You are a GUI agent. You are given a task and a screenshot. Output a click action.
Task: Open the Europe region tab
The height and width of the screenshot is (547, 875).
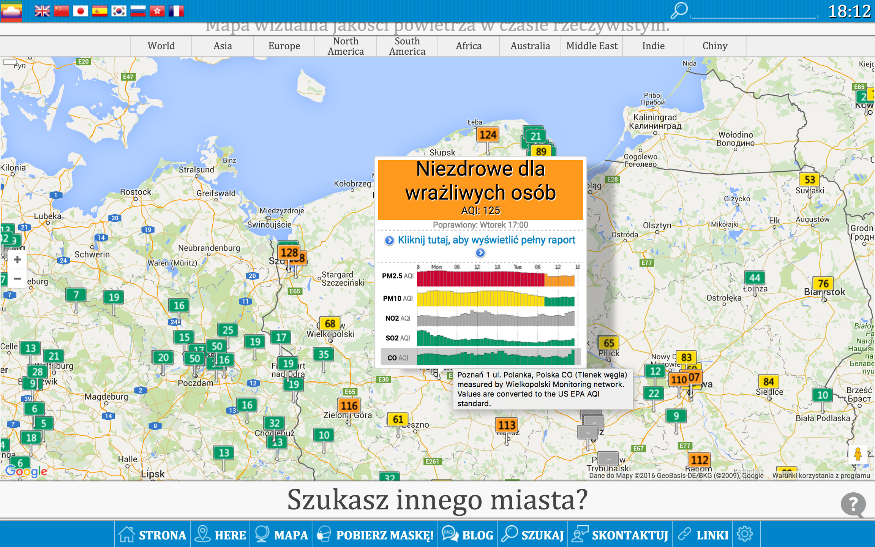click(x=284, y=46)
